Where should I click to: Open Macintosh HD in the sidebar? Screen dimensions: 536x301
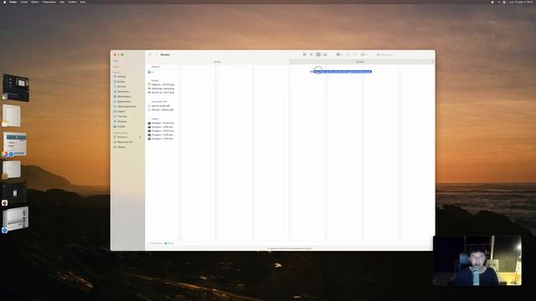tap(125, 142)
